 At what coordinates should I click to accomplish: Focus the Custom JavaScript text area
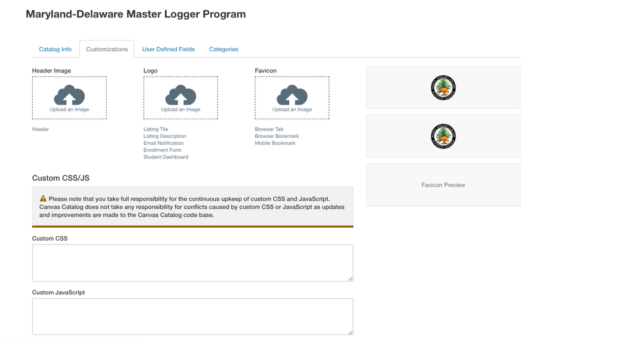[x=192, y=317]
